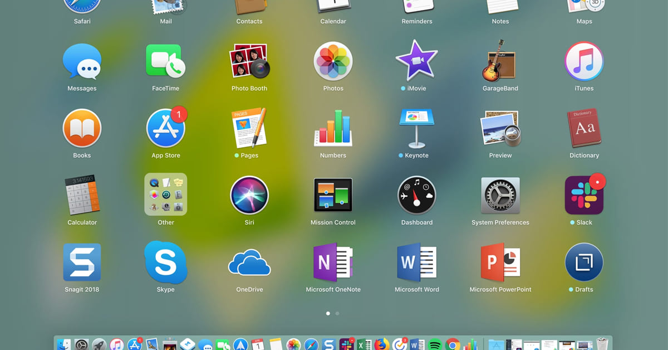Click Finder in the Dock
The width and height of the screenshot is (668, 350).
coord(65,345)
